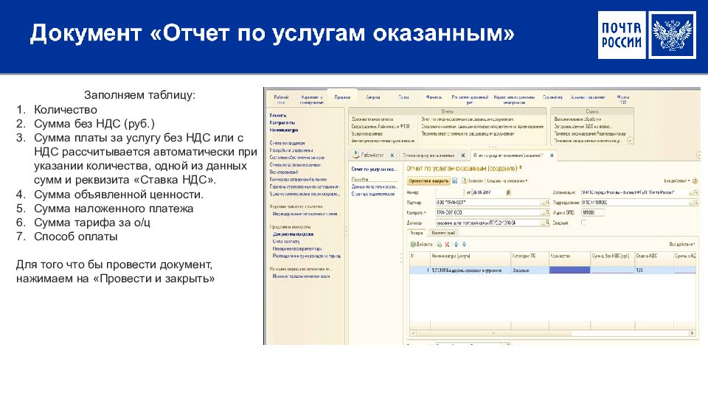Screen dimensions: 708x398
Task: Switch to the Услуги tab
Action: 416,233
